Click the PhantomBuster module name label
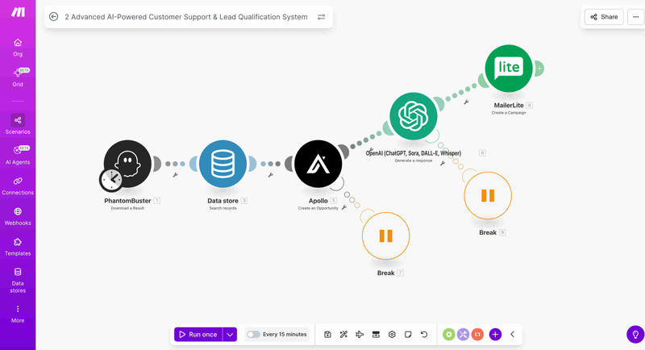 (x=127, y=201)
